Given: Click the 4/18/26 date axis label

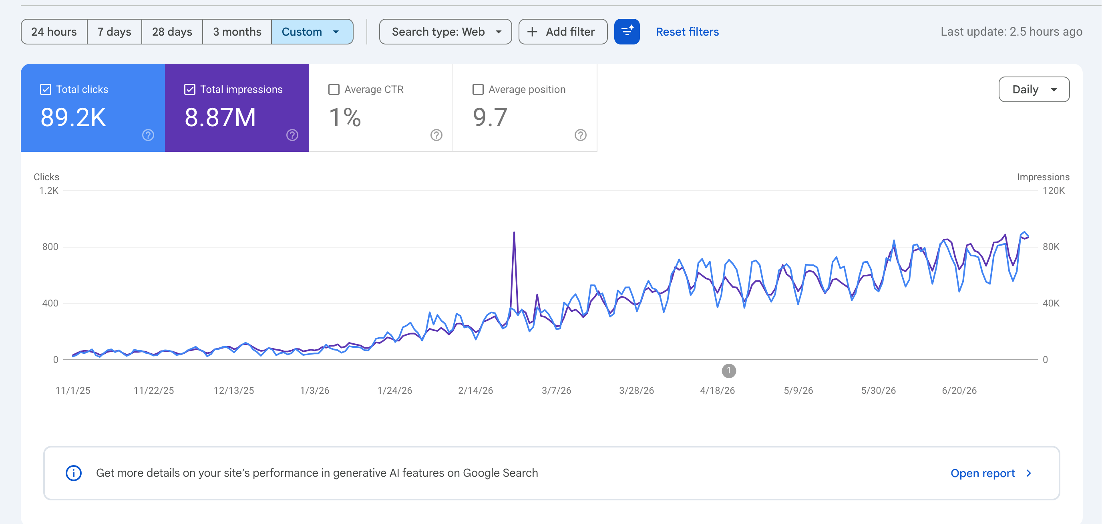Looking at the screenshot, I should point(717,391).
